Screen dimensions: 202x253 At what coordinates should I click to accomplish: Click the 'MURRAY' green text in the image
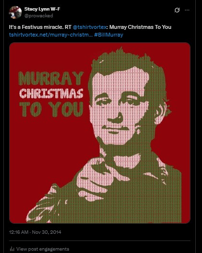coord(51,78)
